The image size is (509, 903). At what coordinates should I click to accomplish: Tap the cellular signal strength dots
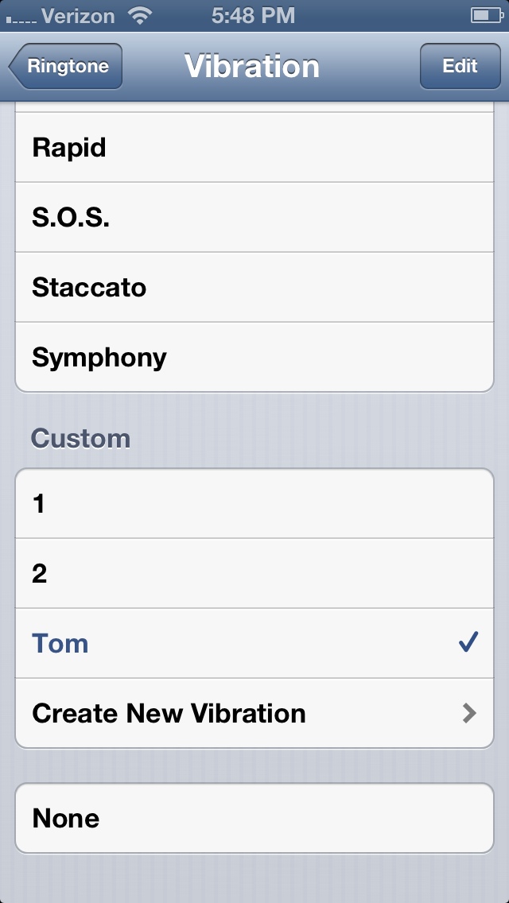click(x=19, y=17)
